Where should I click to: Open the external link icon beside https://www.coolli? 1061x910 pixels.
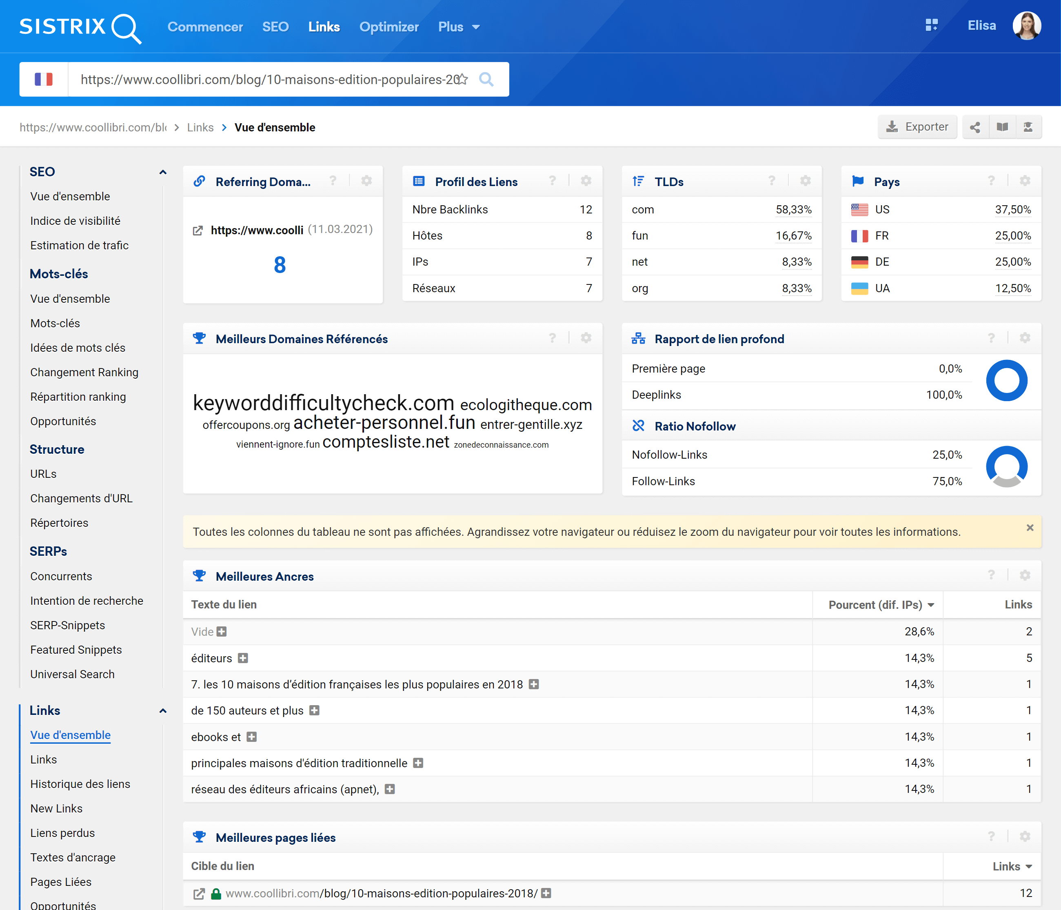(x=198, y=231)
